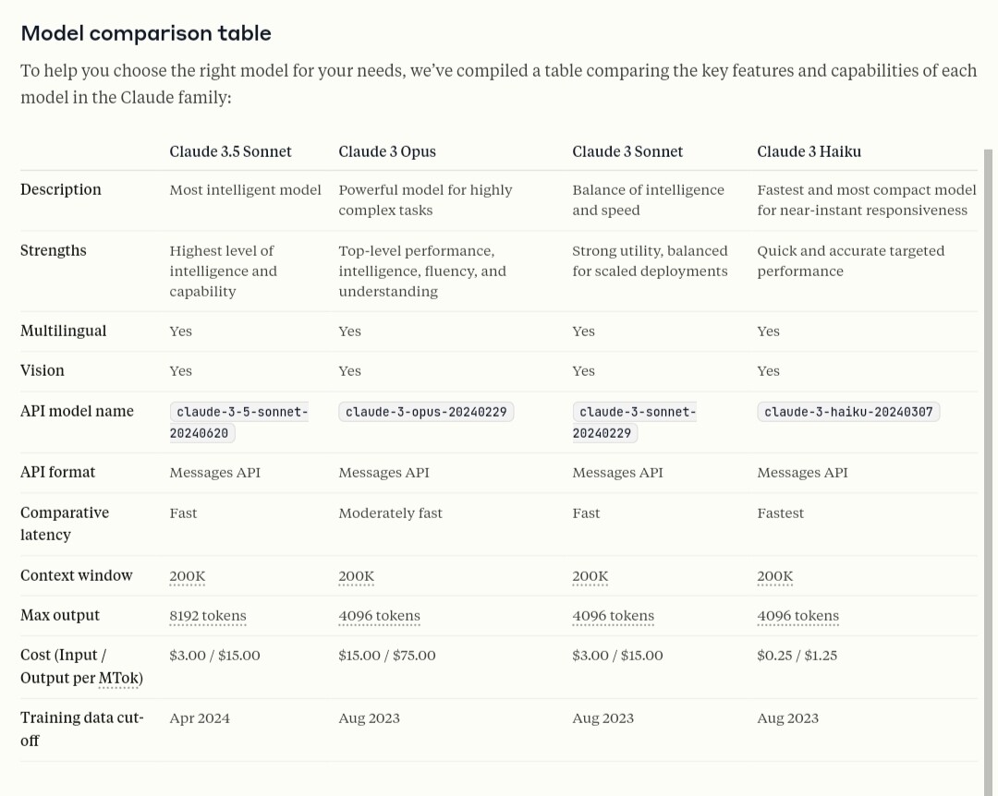Click the claude-3-opus-20240229 code label
Viewport: 998px width, 796px height.
tap(426, 412)
